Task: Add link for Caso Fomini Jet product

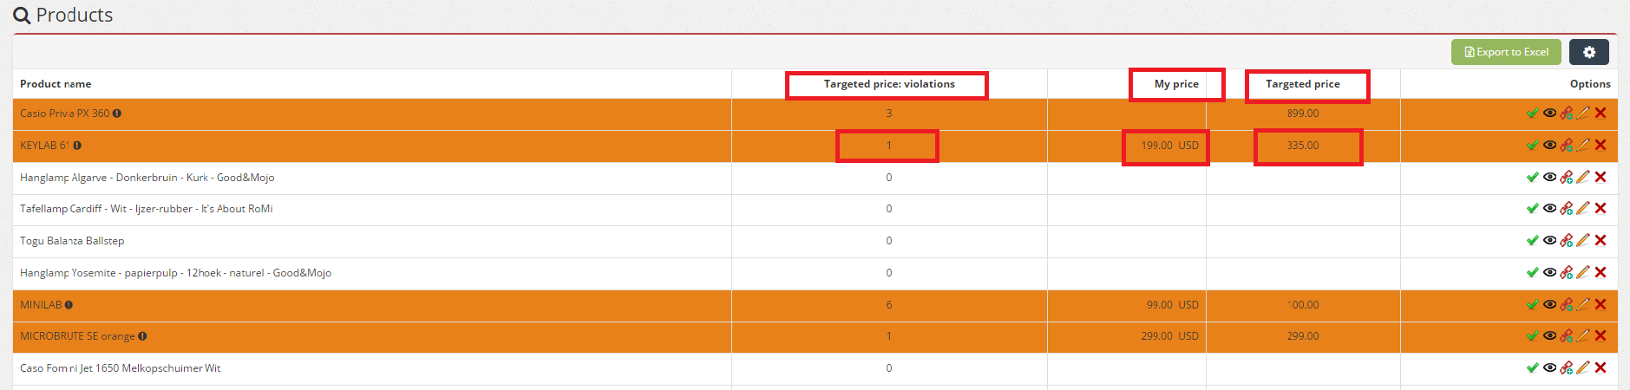Action: pos(1567,367)
